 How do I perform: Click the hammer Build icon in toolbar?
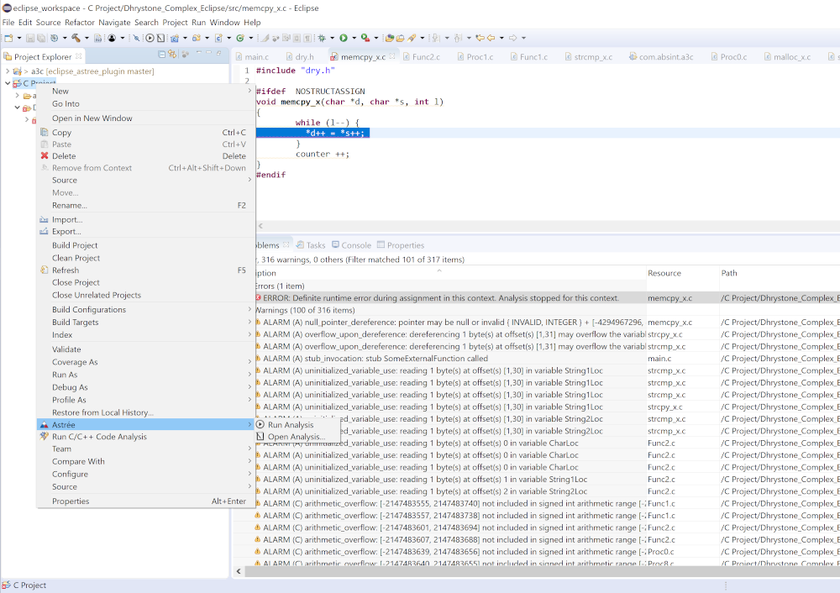[x=76, y=38]
